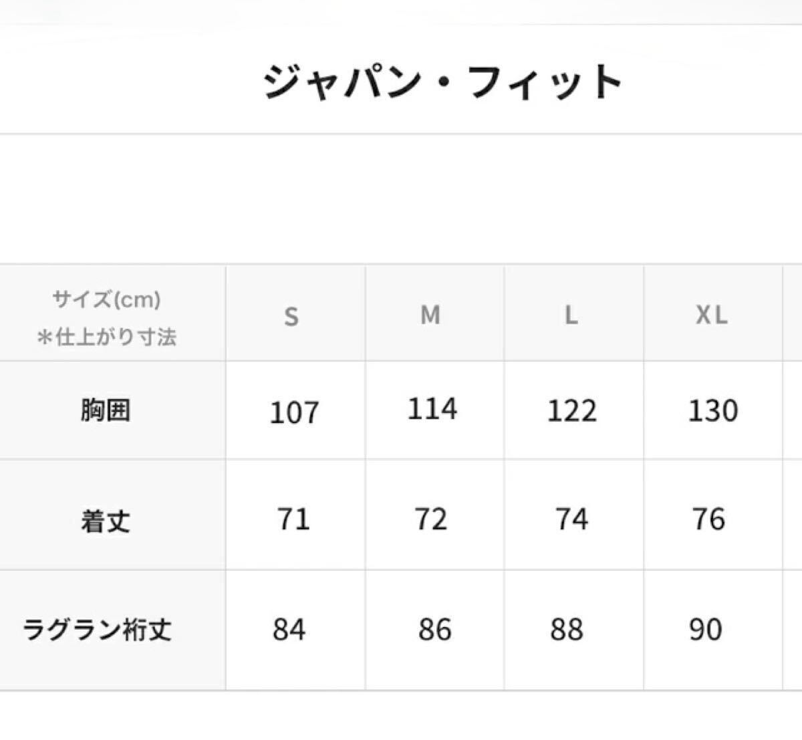Image resolution: width=802 pixels, height=740 pixels.
Task: Select the M size column header
Action: [430, 315]
